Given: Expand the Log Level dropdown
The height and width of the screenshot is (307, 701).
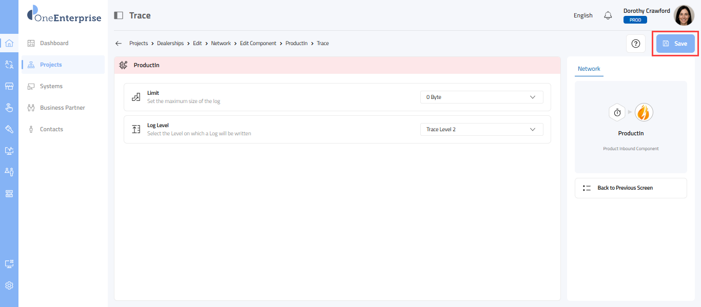Looking at the screenshot, I should pos(481,130).
